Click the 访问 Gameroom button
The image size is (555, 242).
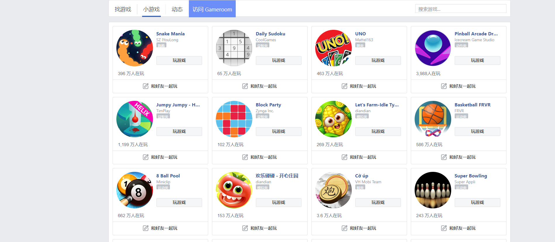(x=212, y=9)
